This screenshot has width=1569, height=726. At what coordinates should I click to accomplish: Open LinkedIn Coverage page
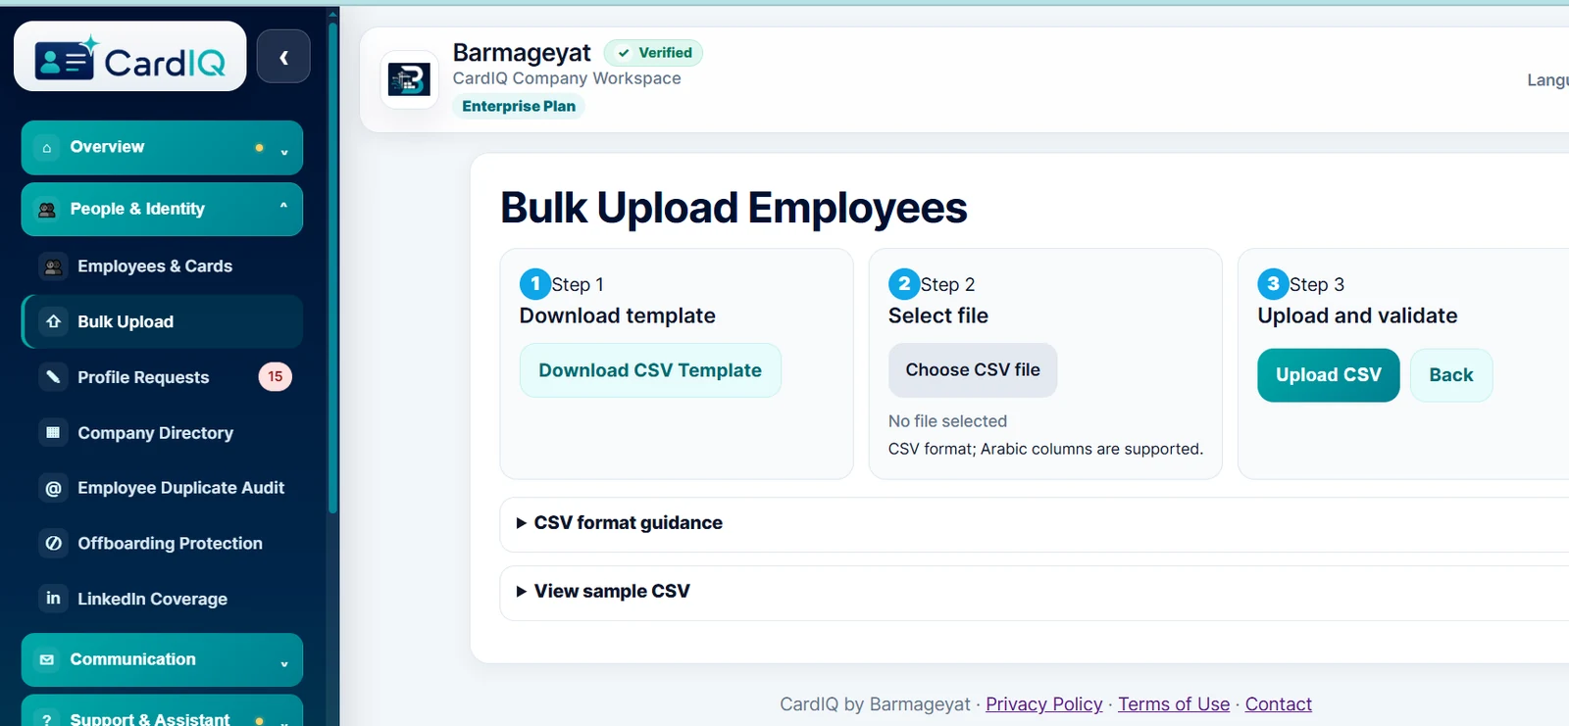click(x=163, y=599)
